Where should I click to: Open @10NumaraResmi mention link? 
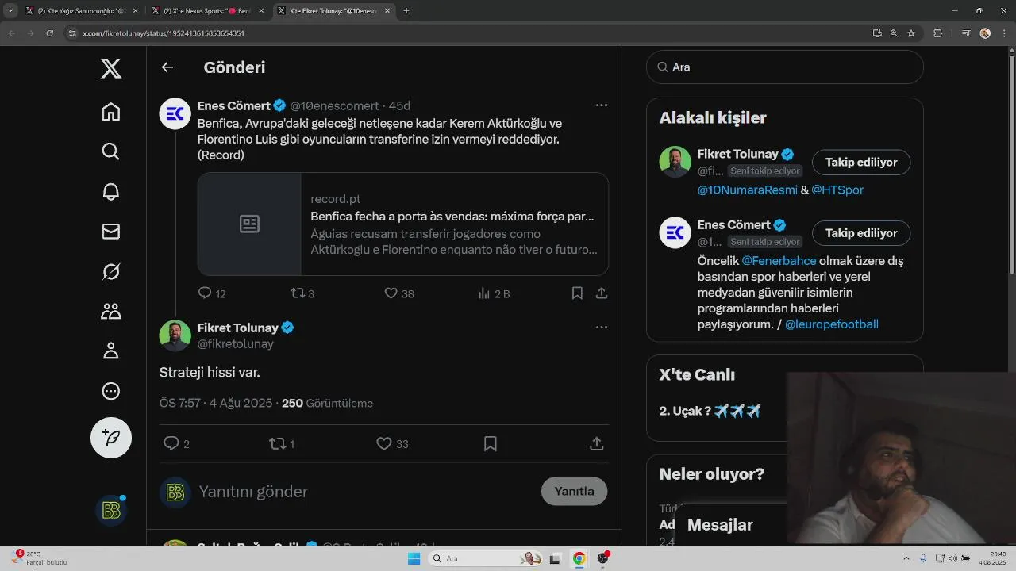pos(746,190)
